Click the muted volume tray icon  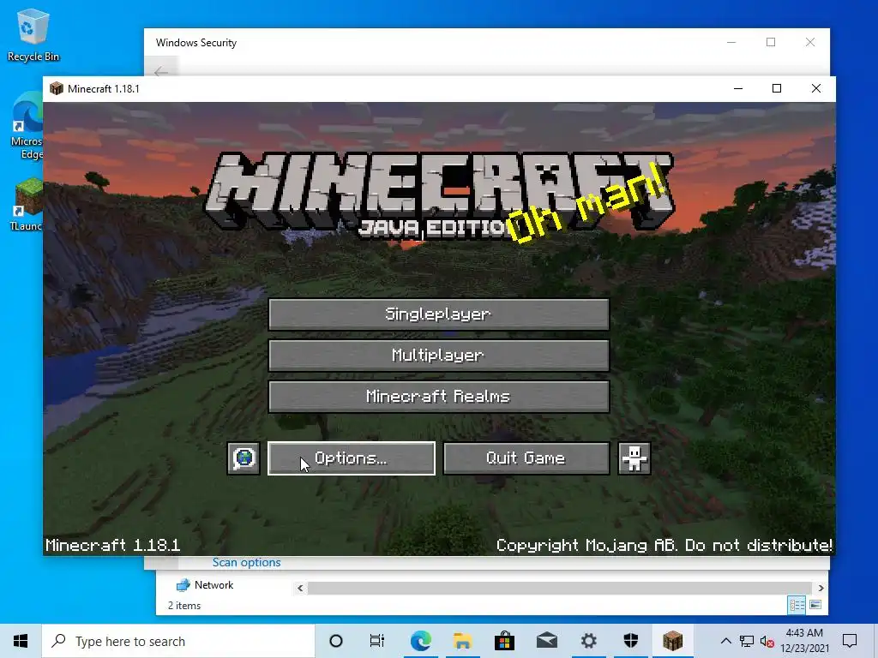coord(767,642)
